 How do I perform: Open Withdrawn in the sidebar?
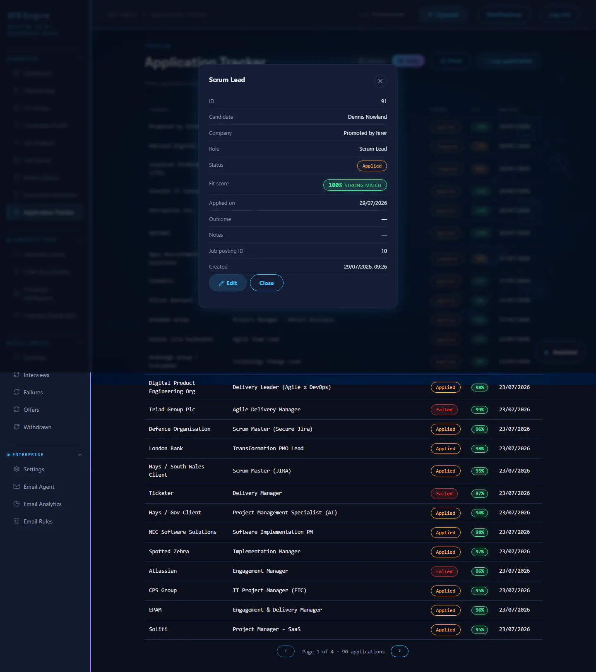[x=38, y=427]
